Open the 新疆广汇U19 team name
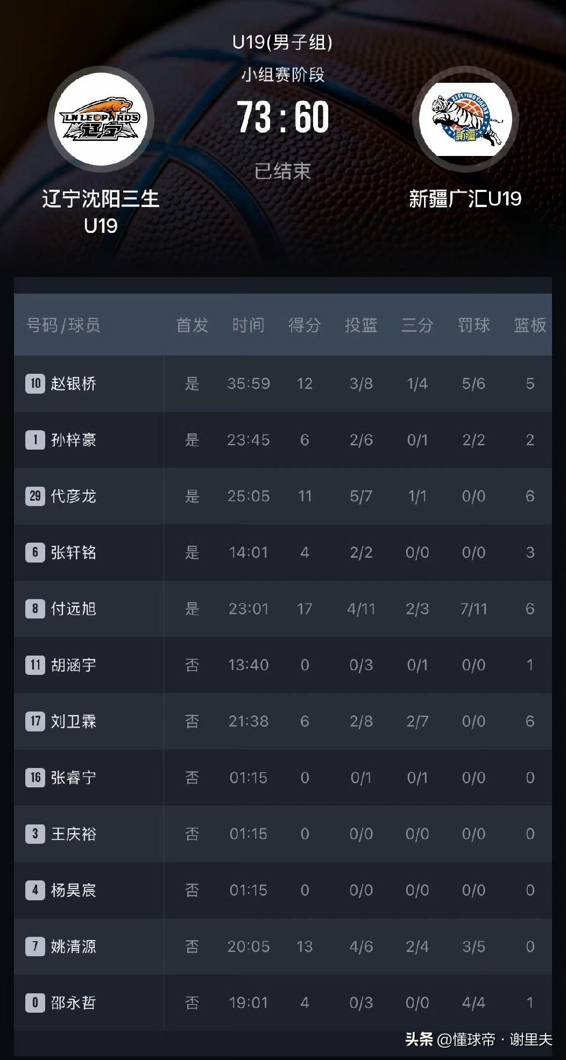The width and height of the screenshot is (566, 1060). click(465, 199)
